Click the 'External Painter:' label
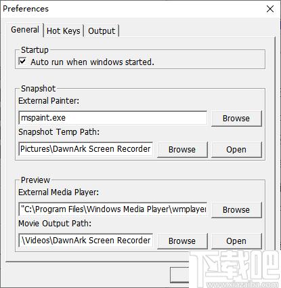 coord(49,101)
